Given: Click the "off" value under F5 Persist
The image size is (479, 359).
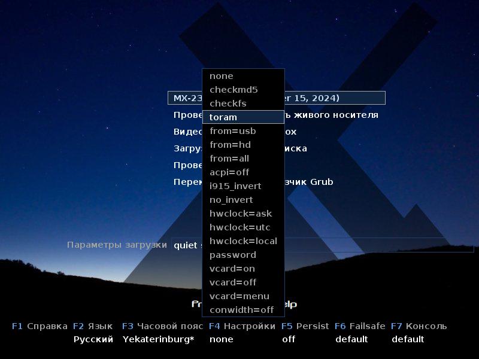Looking at the screenshot, I should (289, 339).
